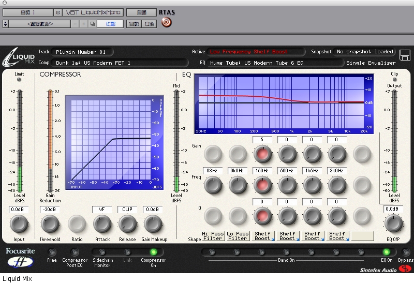
Task: Click the red Q knob of the 150Hz band
Action: pos(262,216)
